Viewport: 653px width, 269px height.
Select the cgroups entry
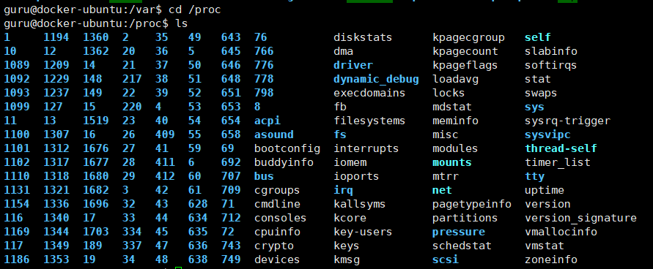click(x=277, y=191)
